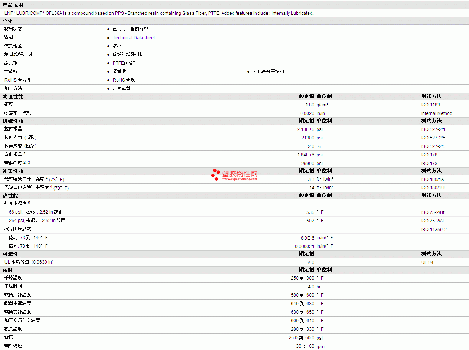Click the flow expansion value 8.9E-6

point(308,238)
